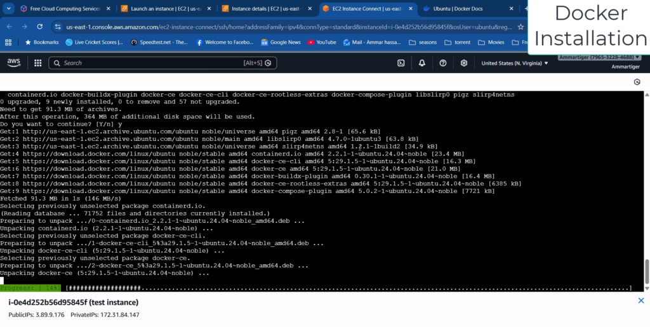The height and width of the screenshot is (327, 650).
Task: Open the Welcome to Facebook bookmark
Action: [224, 43]
